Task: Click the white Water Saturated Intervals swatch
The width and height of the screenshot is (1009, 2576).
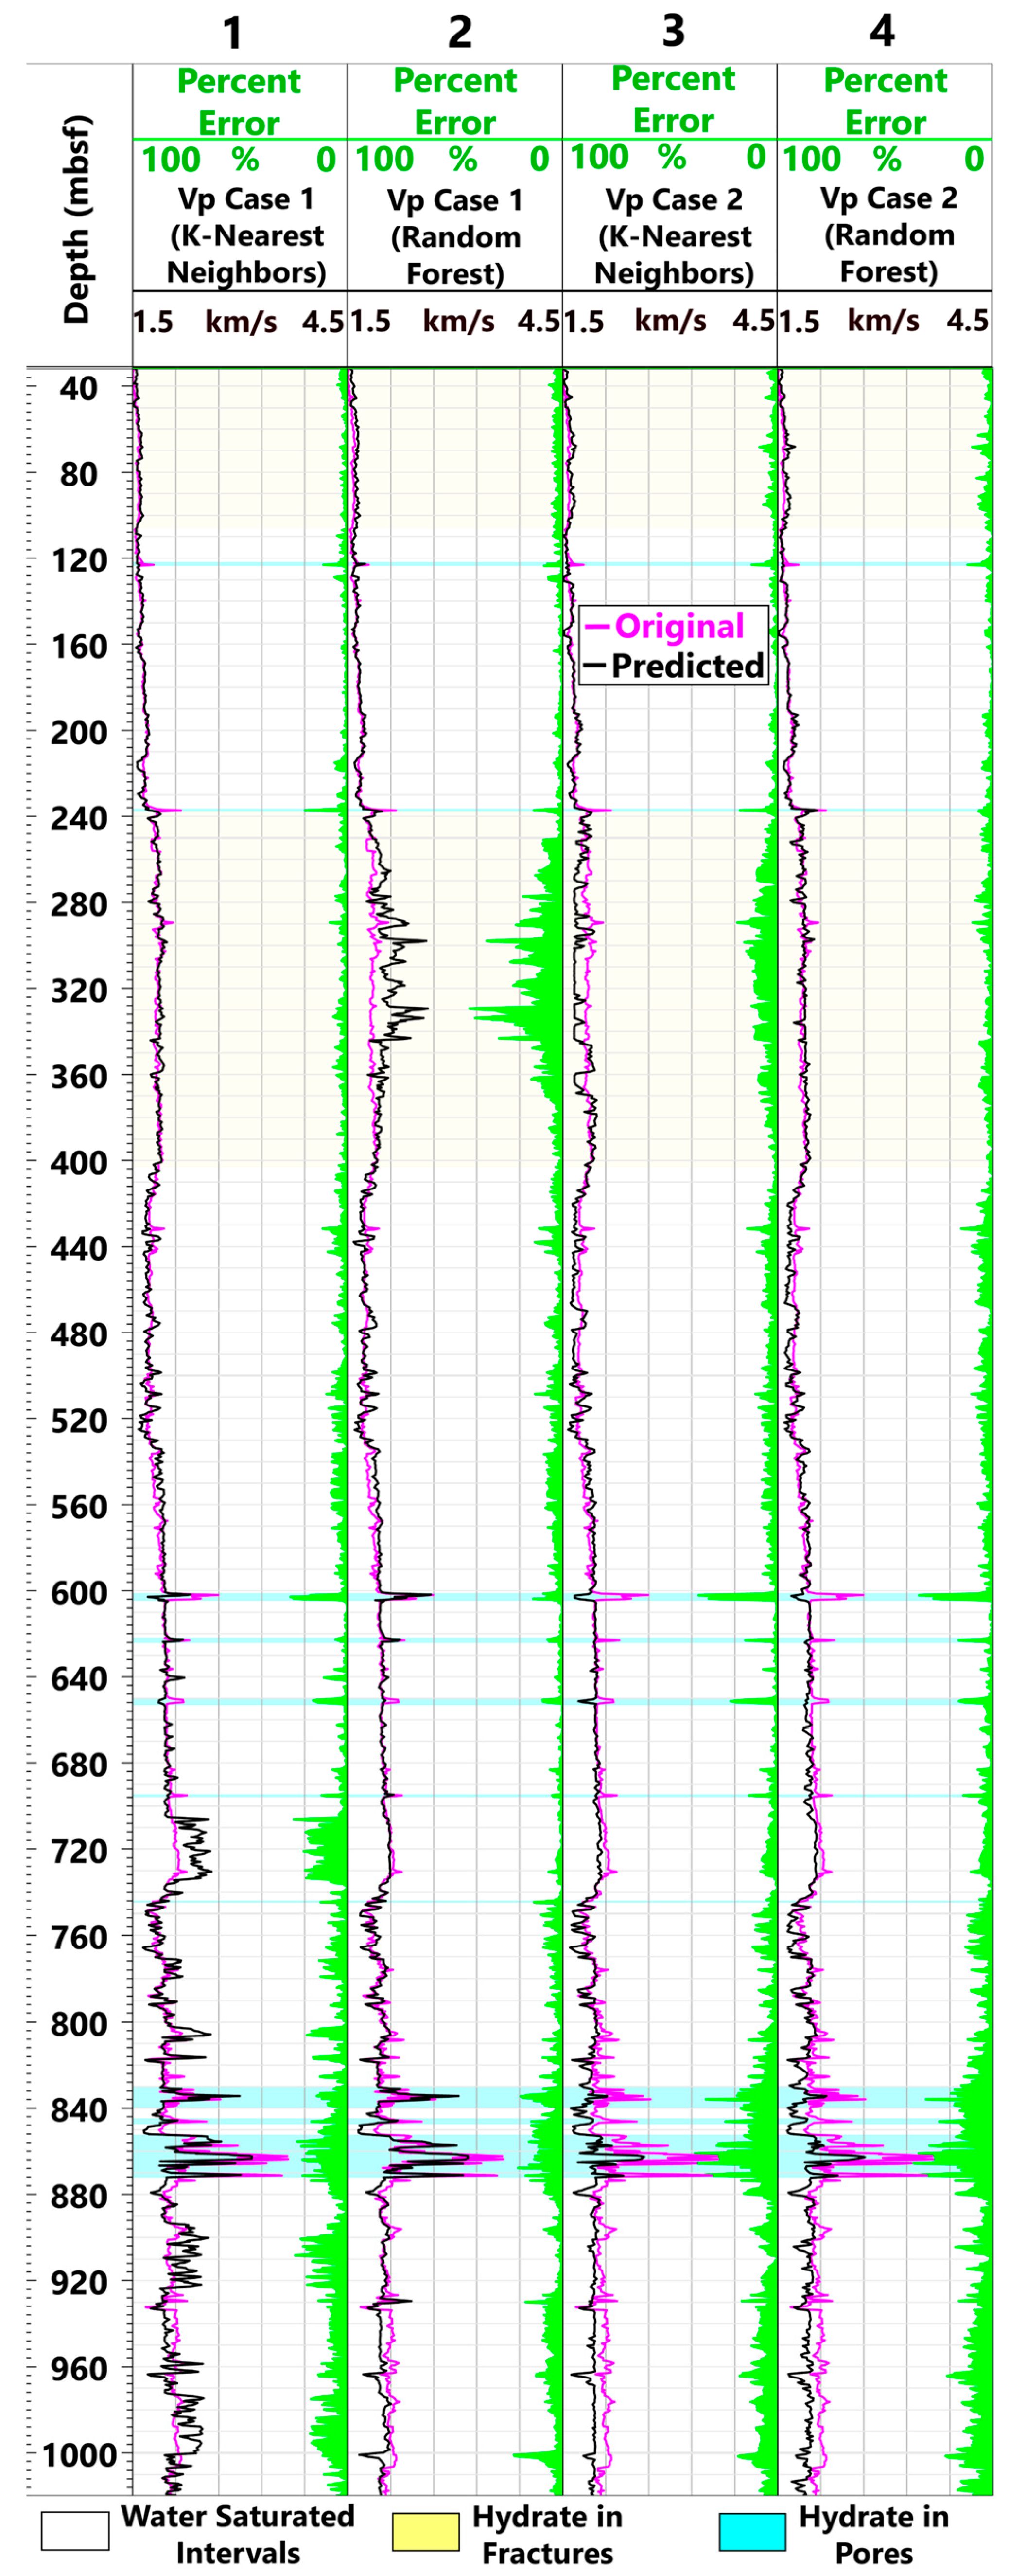Action: click(x=75, y=2531)
